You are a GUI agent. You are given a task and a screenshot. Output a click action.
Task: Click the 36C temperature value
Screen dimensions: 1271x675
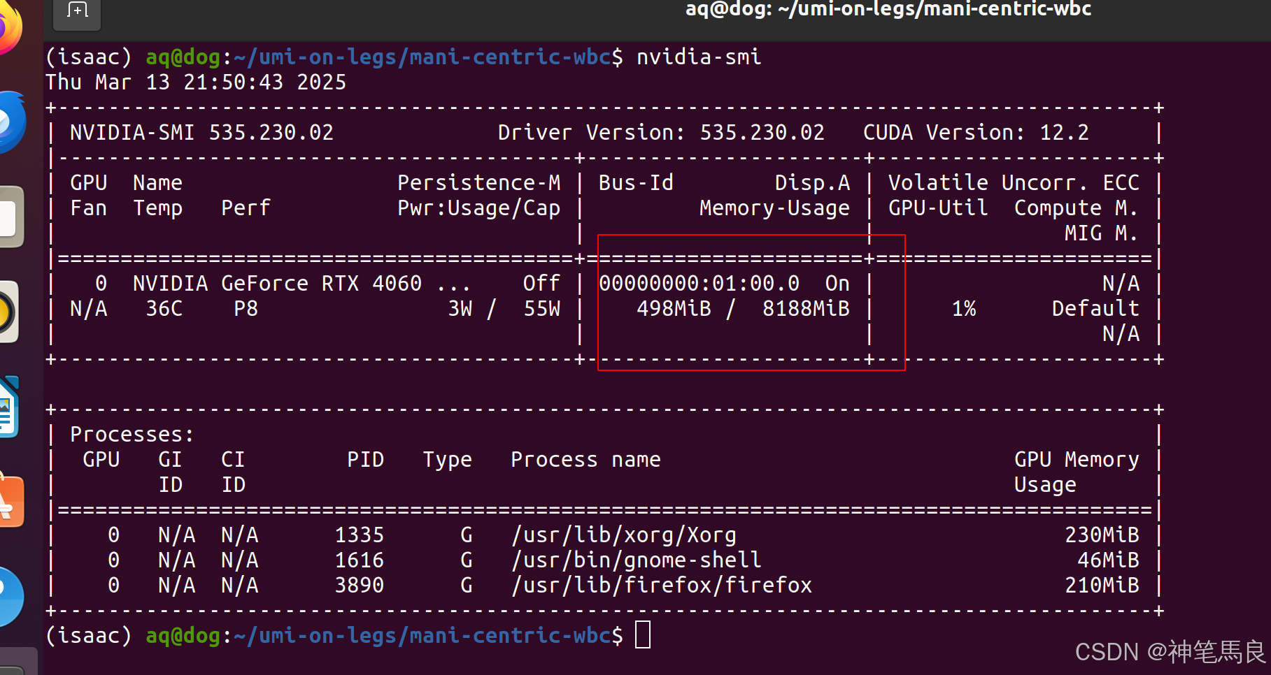click(x=164, y=309)
